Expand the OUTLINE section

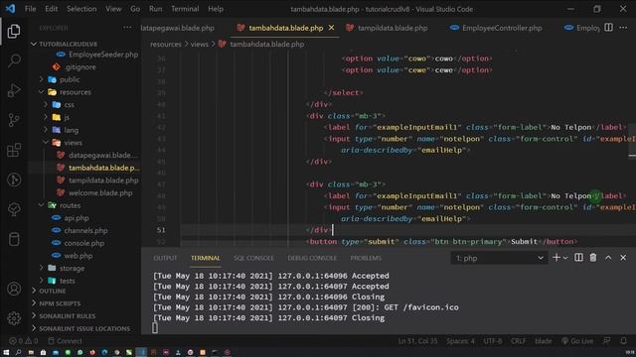click(x=53, y=291)
